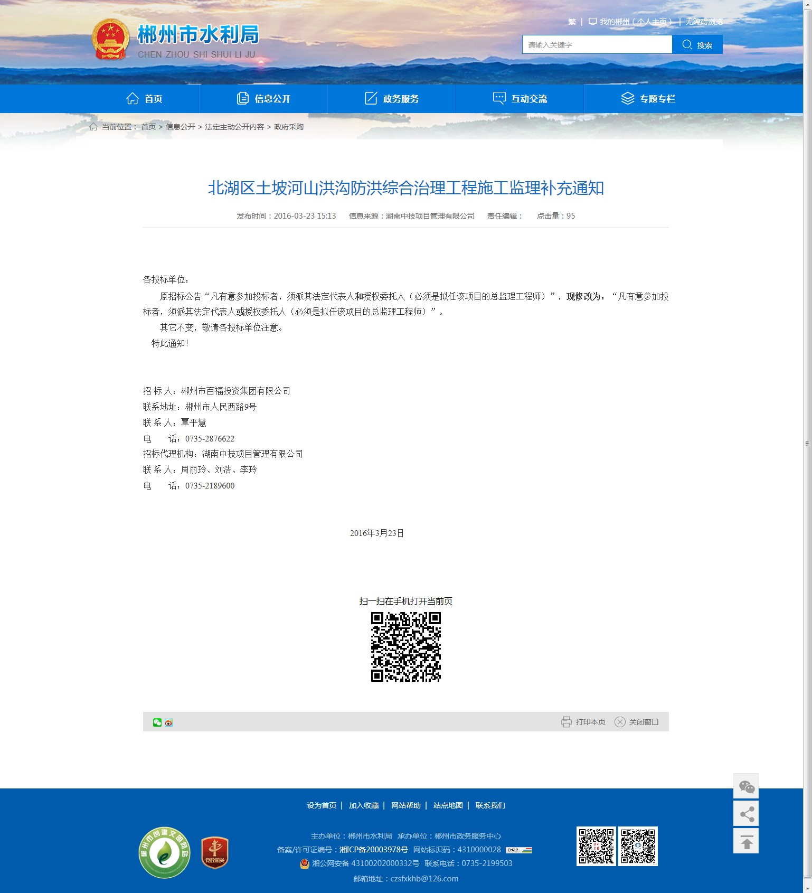The height and width of the screenshot is (893, 812).
Task: Click the back-to-top arrow button
Action: (746, 841)
